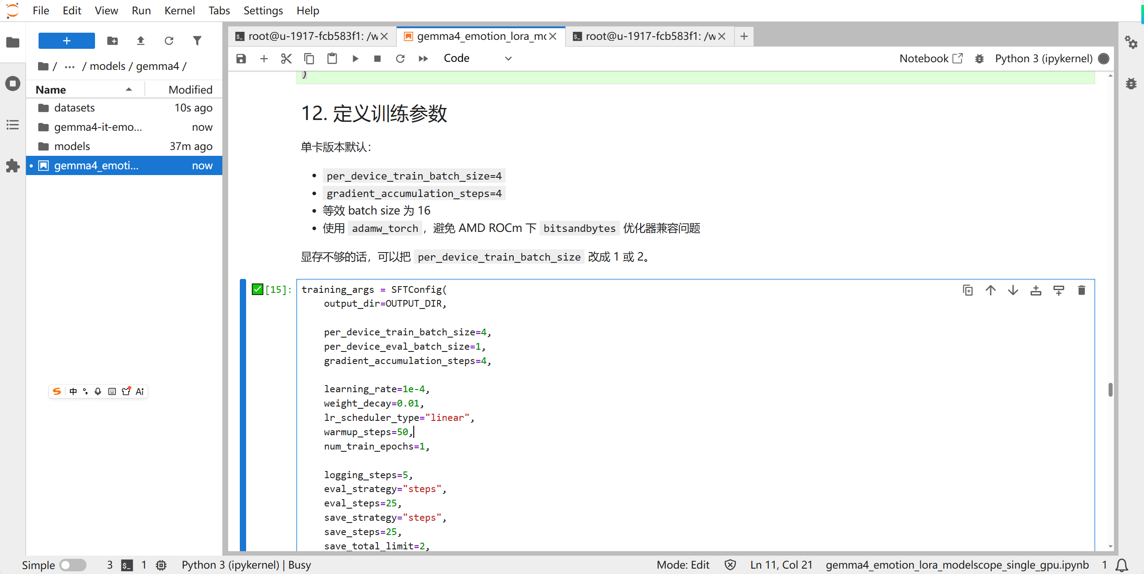The width and height of the screenshot is (1144, 574).
Task: Open the Extension Manager puzzle icon
Action: tap(13, 166)
